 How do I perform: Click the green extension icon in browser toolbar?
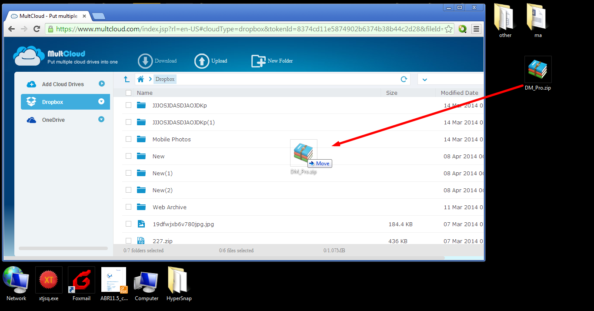[x=463, y=29]
